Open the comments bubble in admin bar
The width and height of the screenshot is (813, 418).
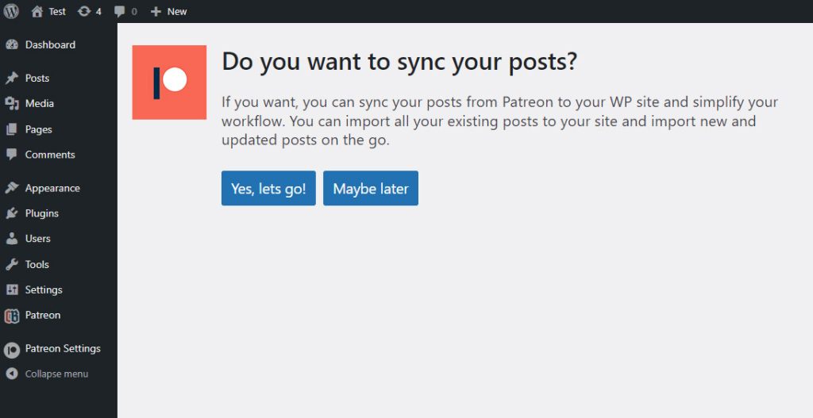[120, 11]
